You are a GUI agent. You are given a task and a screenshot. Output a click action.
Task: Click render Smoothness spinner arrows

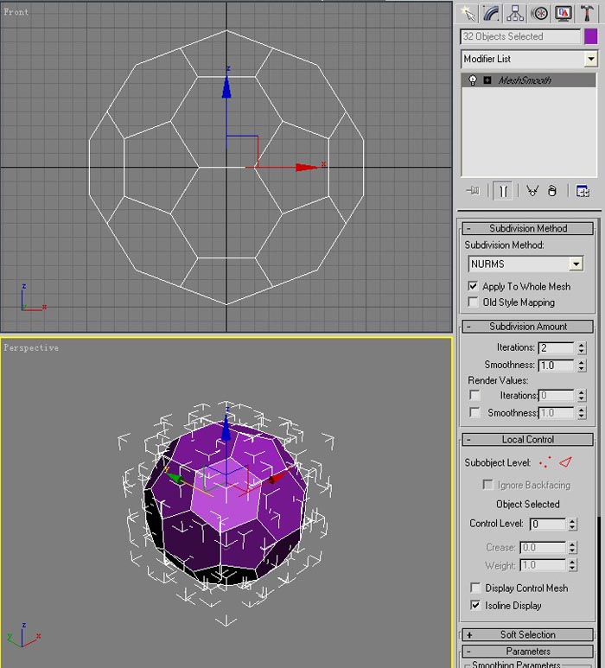tap(582, 413)
